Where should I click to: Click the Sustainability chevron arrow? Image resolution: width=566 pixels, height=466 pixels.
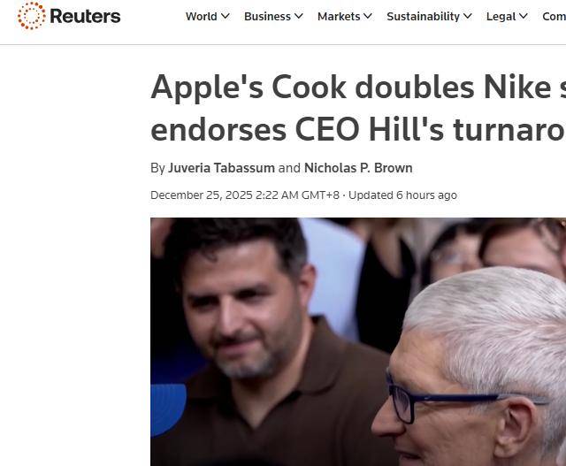[x=468, y=16]
